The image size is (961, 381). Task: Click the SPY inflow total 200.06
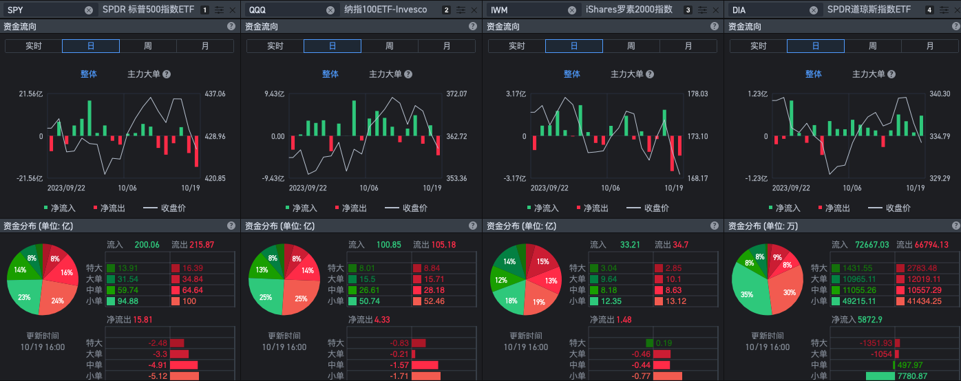click(x=147, y=244)
